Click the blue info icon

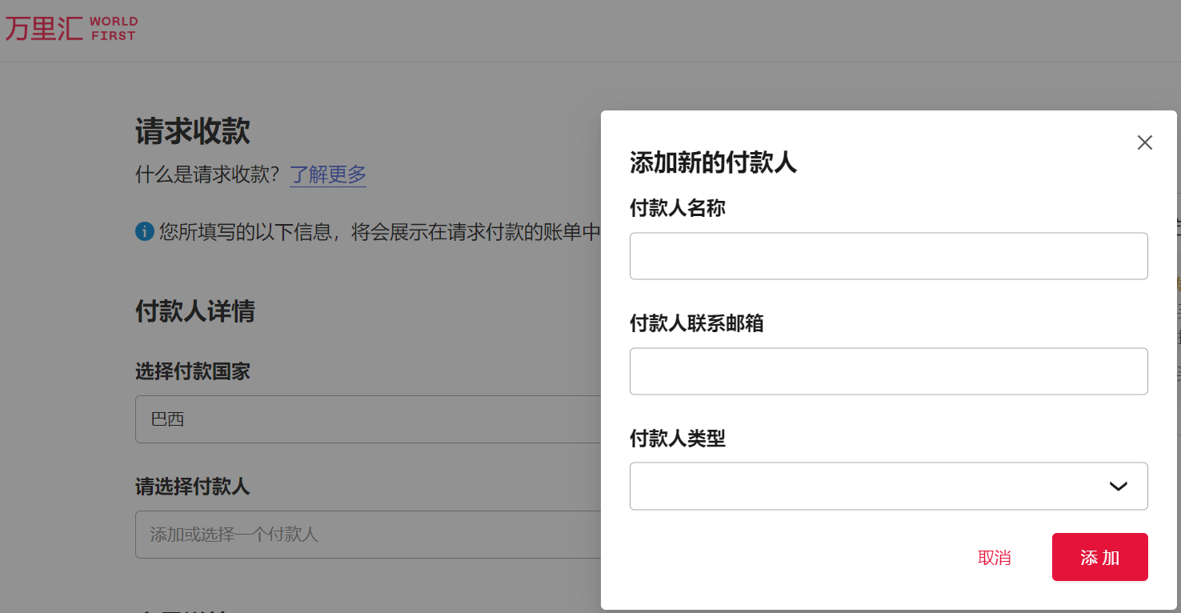tap(144, 232)
